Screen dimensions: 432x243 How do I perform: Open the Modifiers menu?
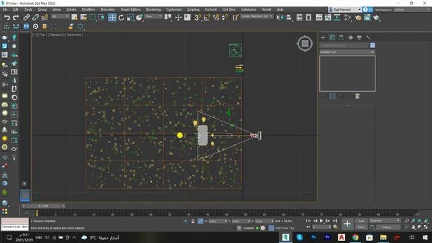tap(88, 9)
